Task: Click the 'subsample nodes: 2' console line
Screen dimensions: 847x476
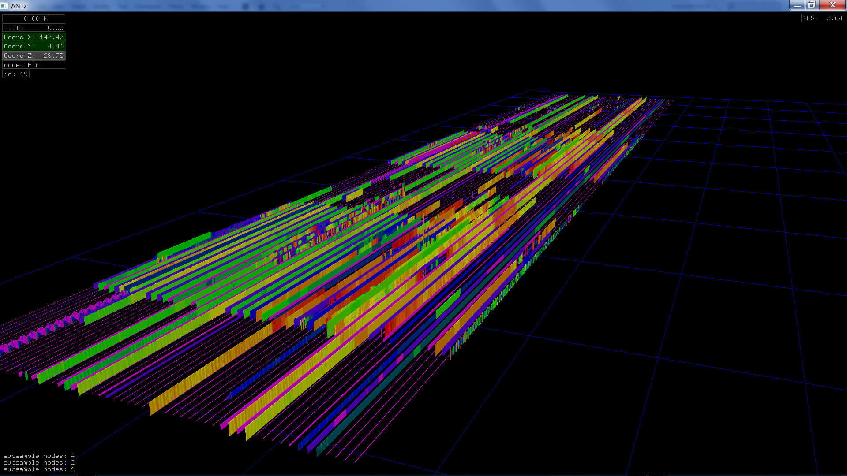Action: (39, 462)
